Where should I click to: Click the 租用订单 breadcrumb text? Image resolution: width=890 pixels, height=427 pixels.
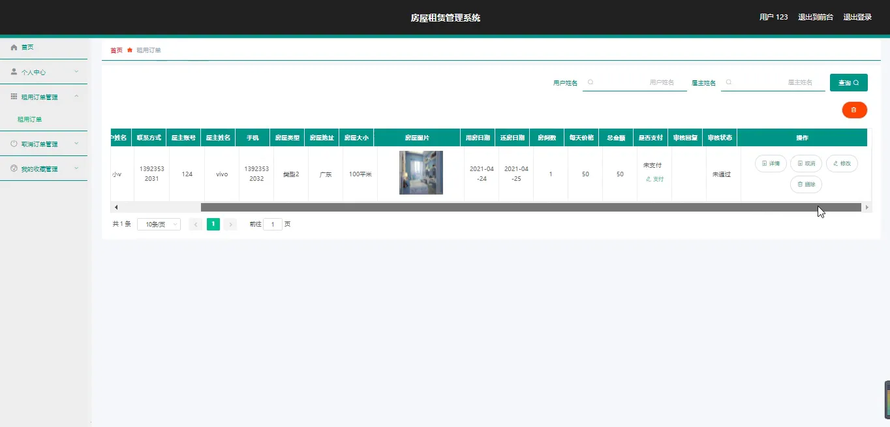click(149, 50)
